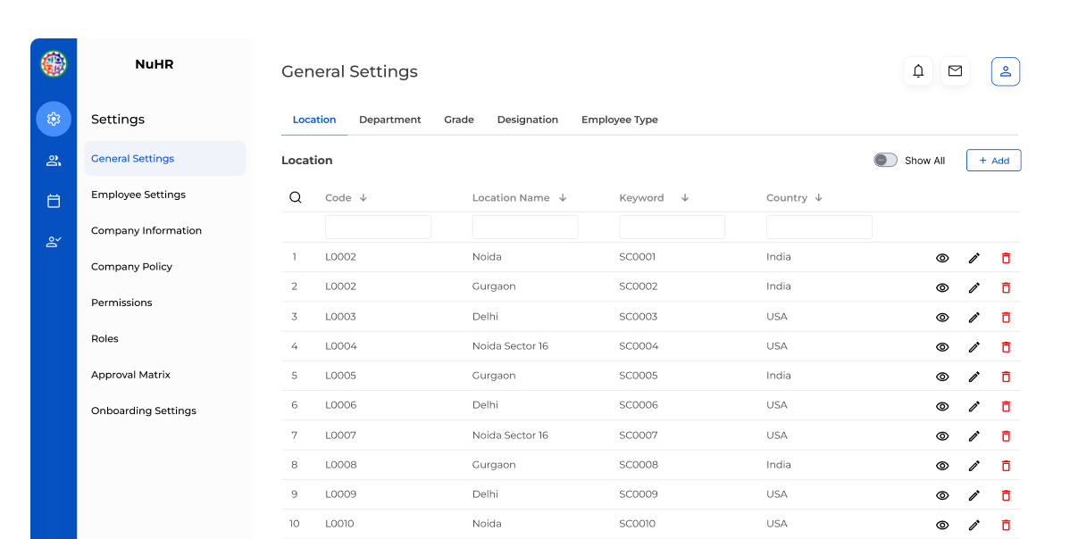Sort by Location Name column arrow
The width and height of the screenshot is (1078, 539).
(563, 198)
